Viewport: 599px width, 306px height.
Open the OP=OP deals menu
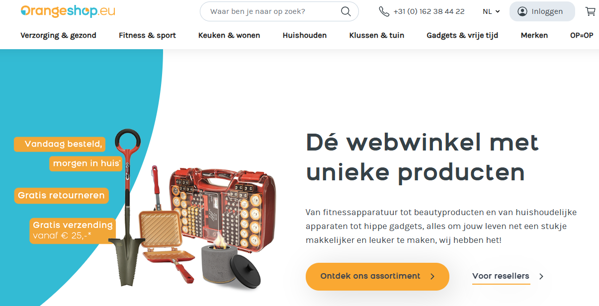pos(582,35)
